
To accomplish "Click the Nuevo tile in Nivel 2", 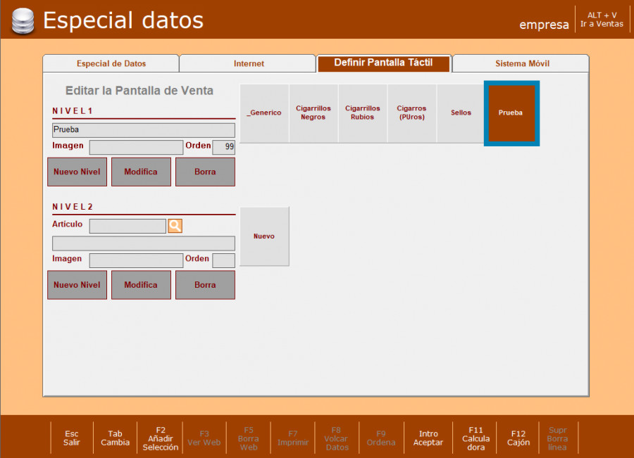I will click(x=264, y=236).
